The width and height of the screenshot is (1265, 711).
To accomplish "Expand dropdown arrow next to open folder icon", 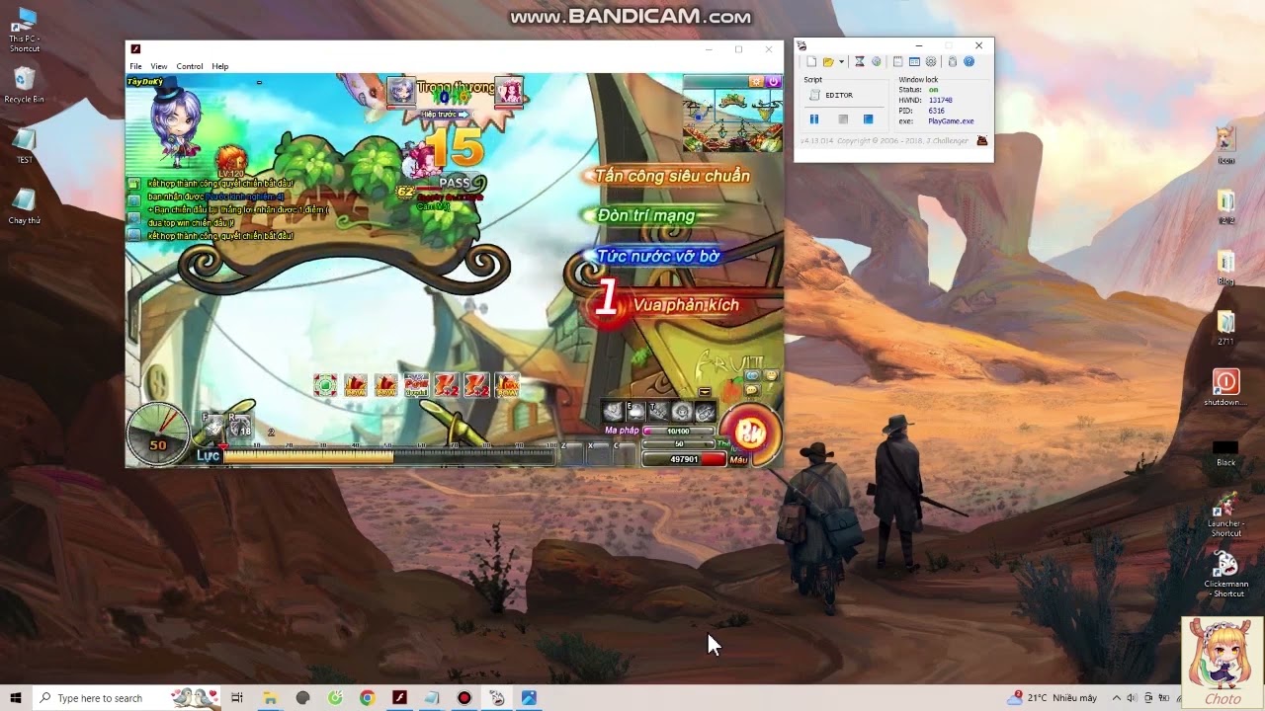I will point(841,61).
